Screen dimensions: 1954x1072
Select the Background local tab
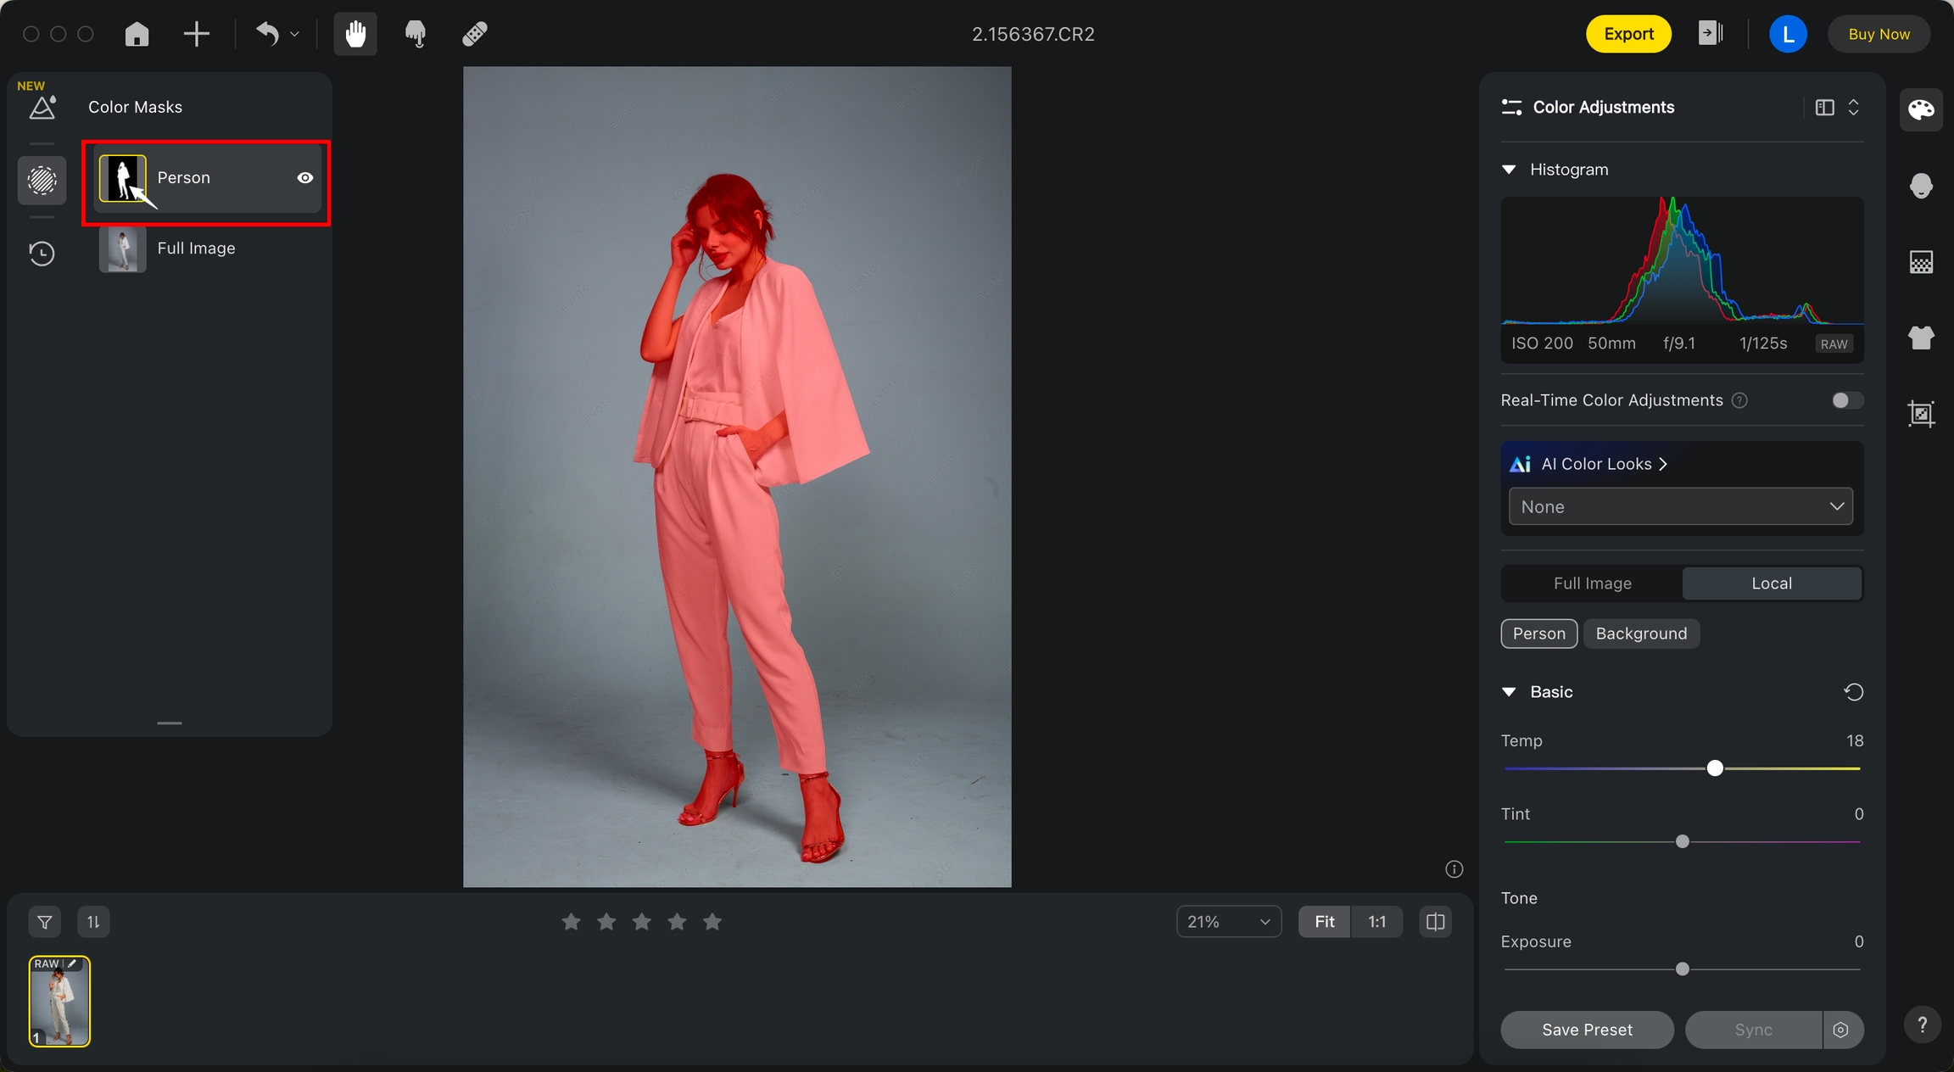(x=1640, y=634)
